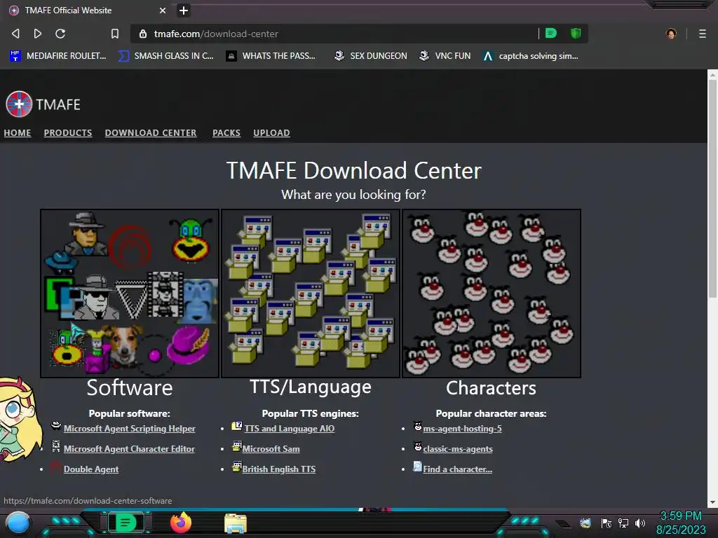The width and height of the screenshot is (718, 538).
Task: Click the Characters category image
Action: pos(492,294)
